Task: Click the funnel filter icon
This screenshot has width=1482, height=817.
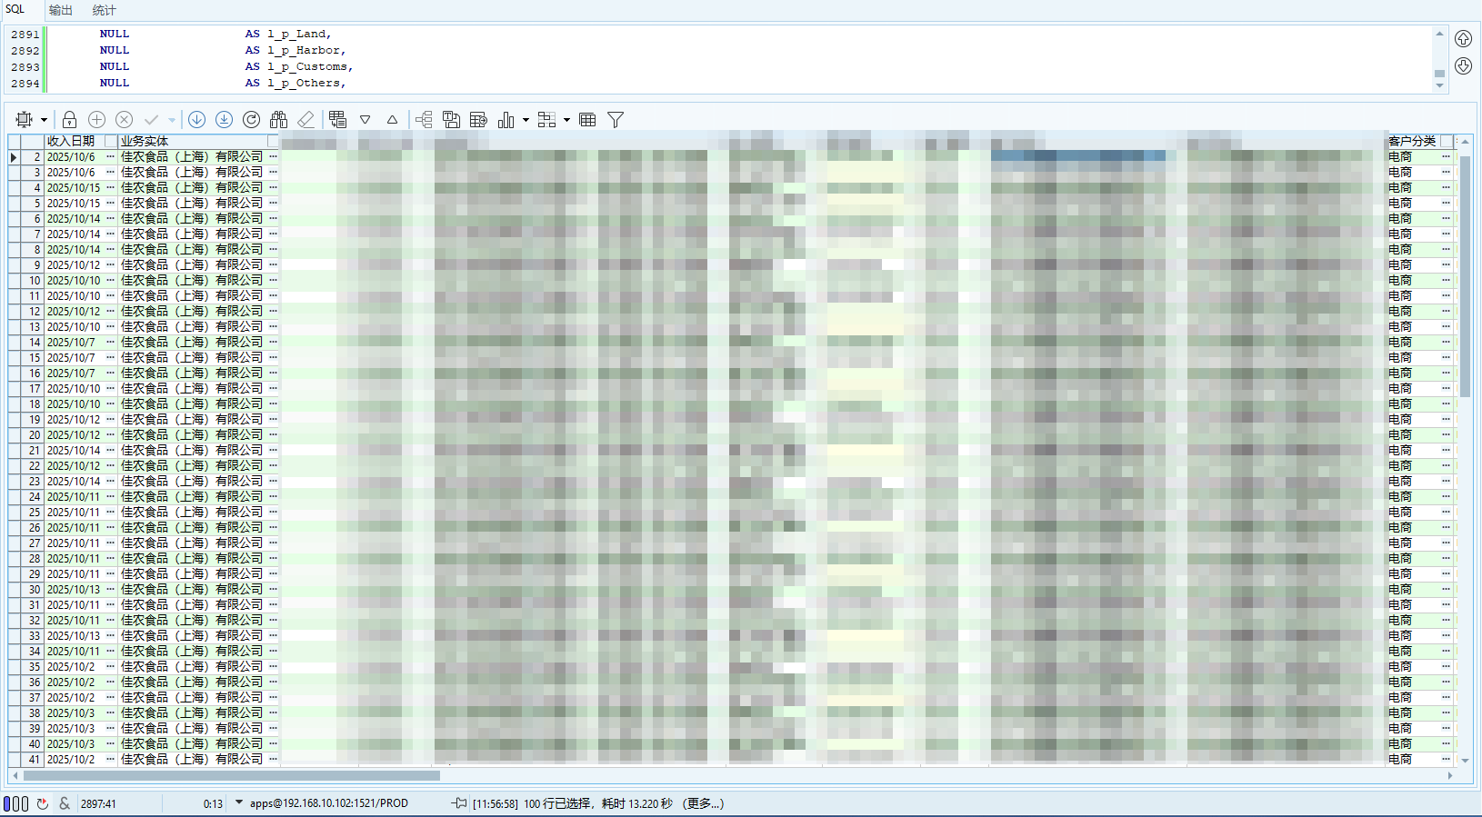Action: 616,120
